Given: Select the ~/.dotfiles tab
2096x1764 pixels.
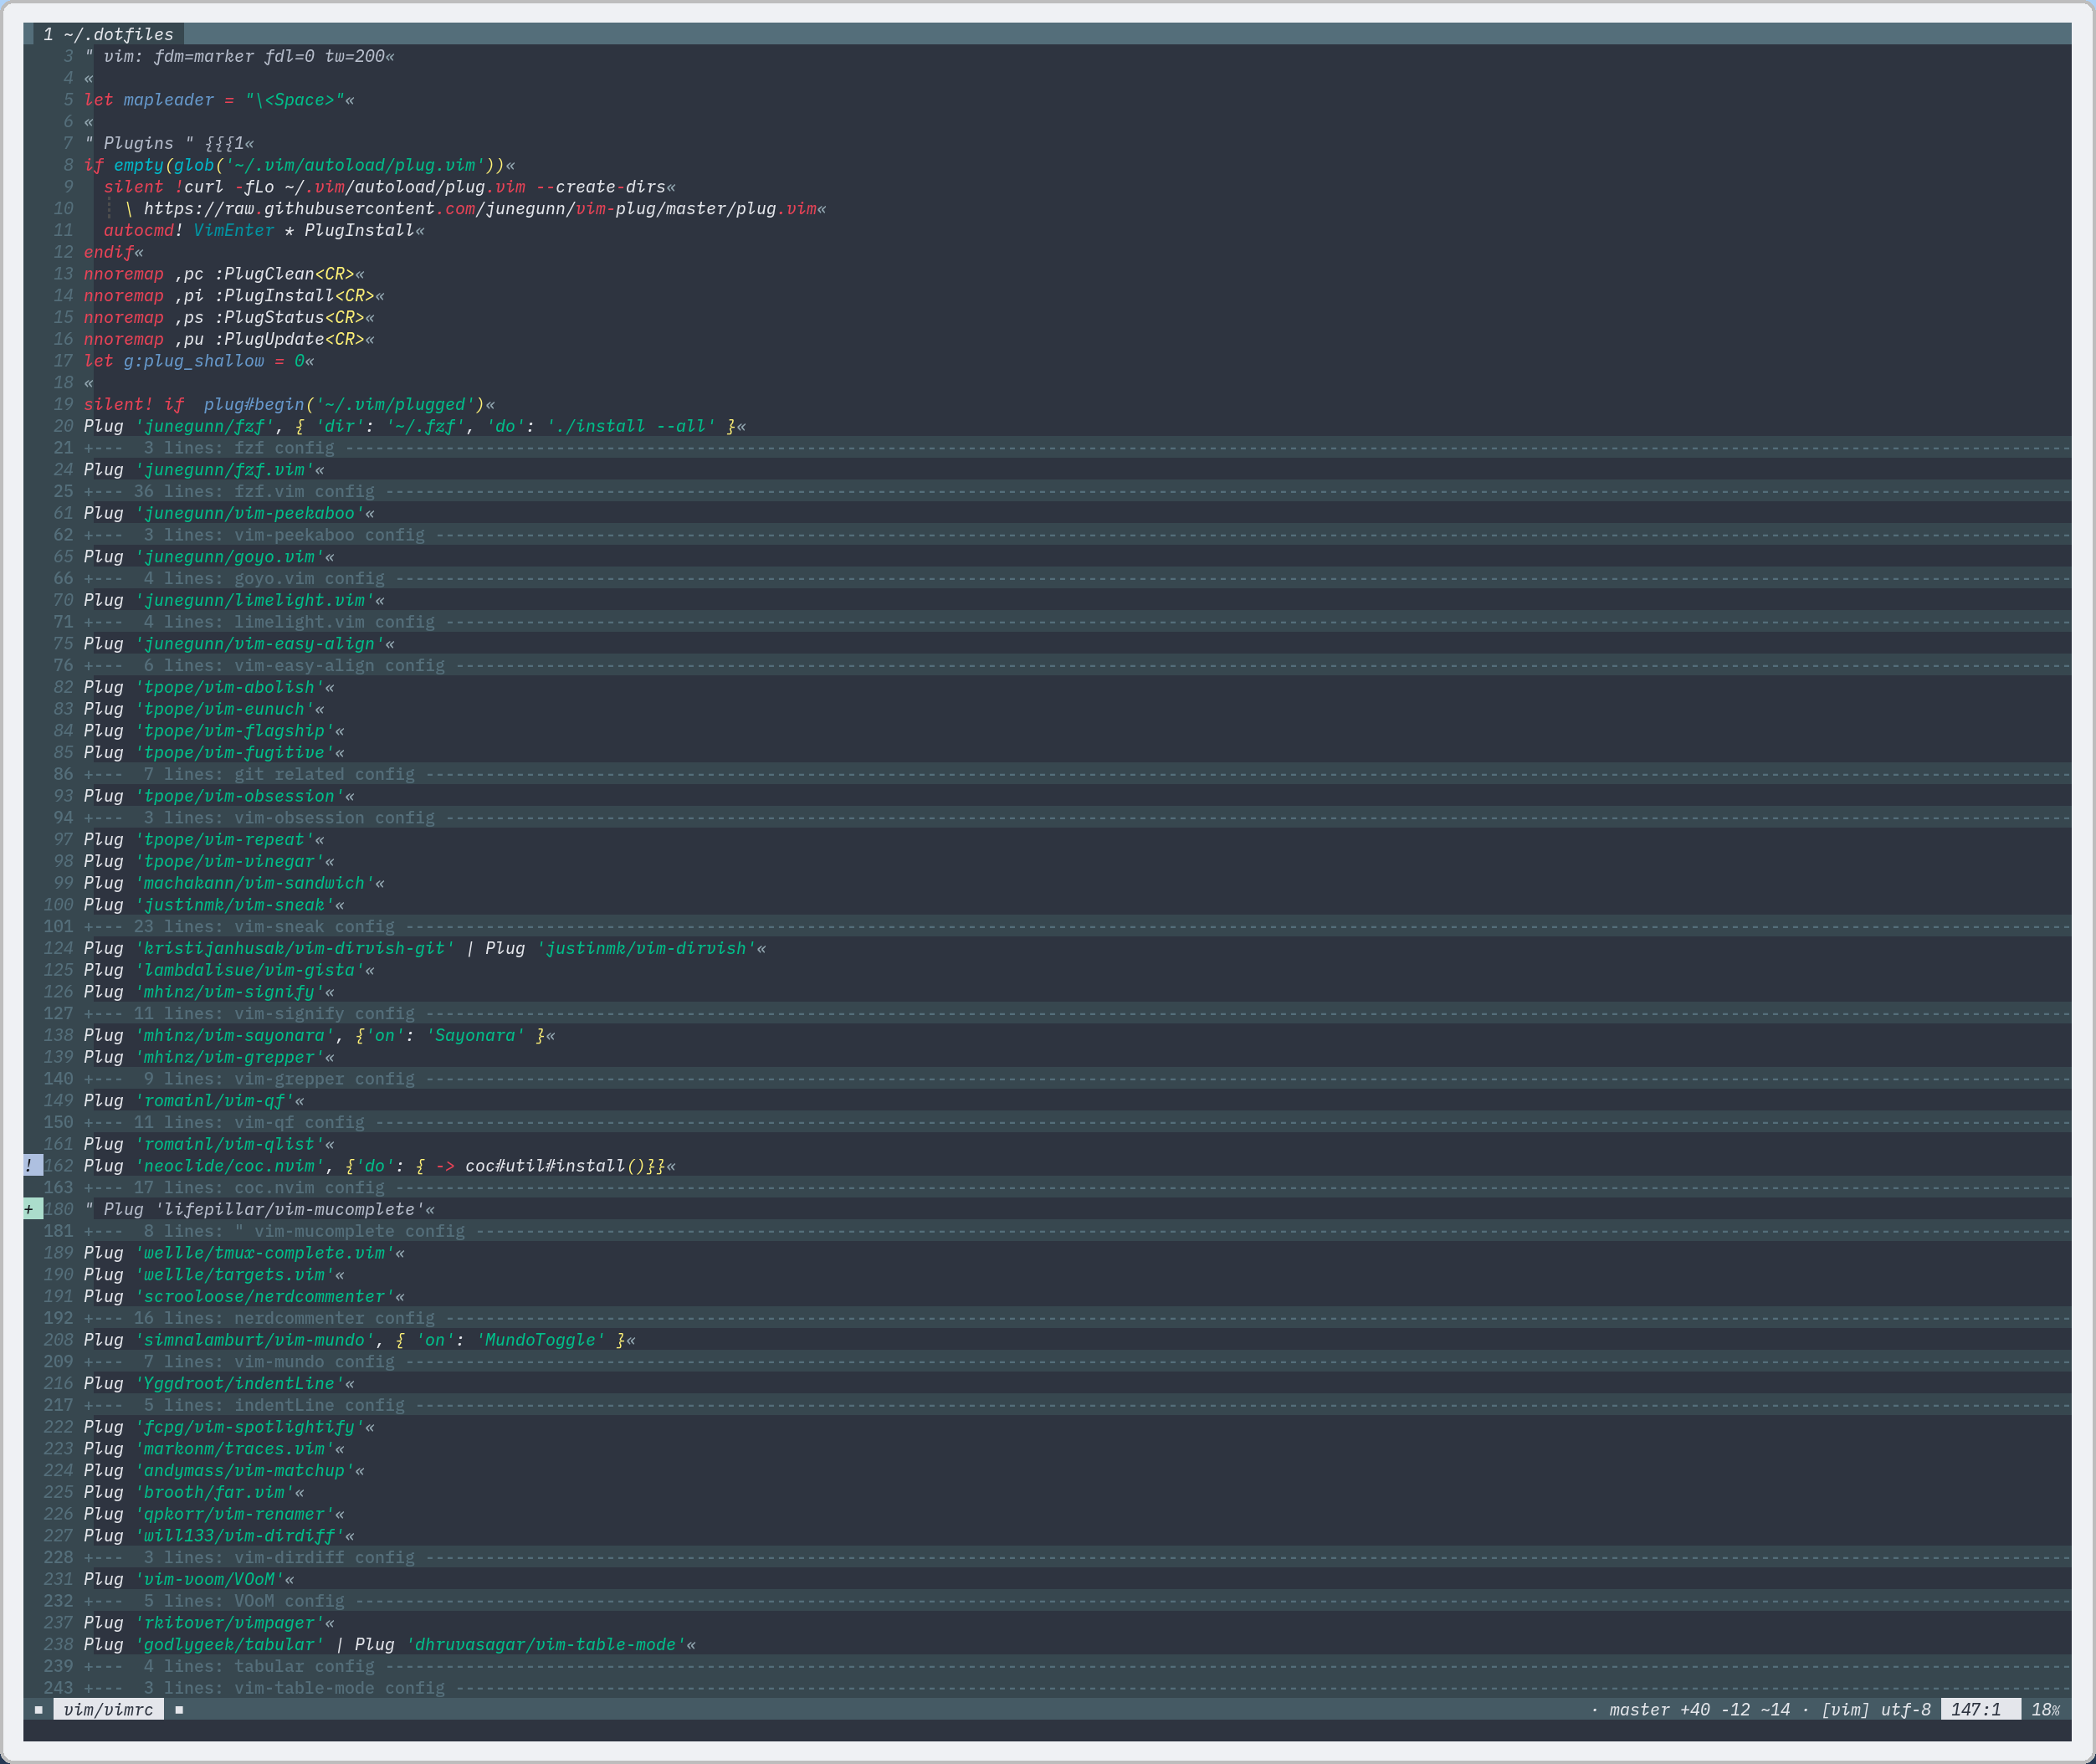Looking at the screenshot, I should click(108, 34).
